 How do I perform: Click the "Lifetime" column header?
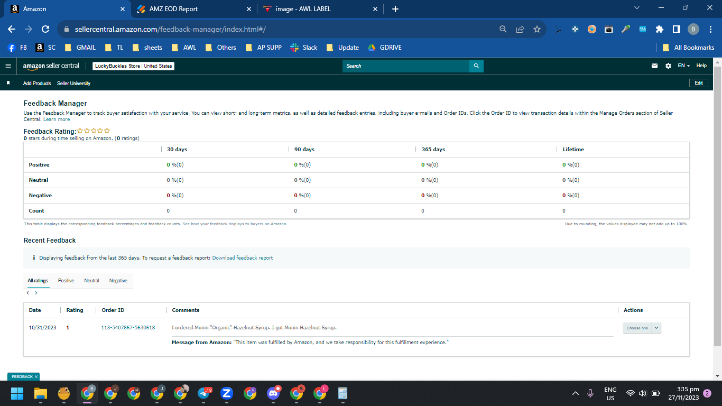tap(573, 150)
